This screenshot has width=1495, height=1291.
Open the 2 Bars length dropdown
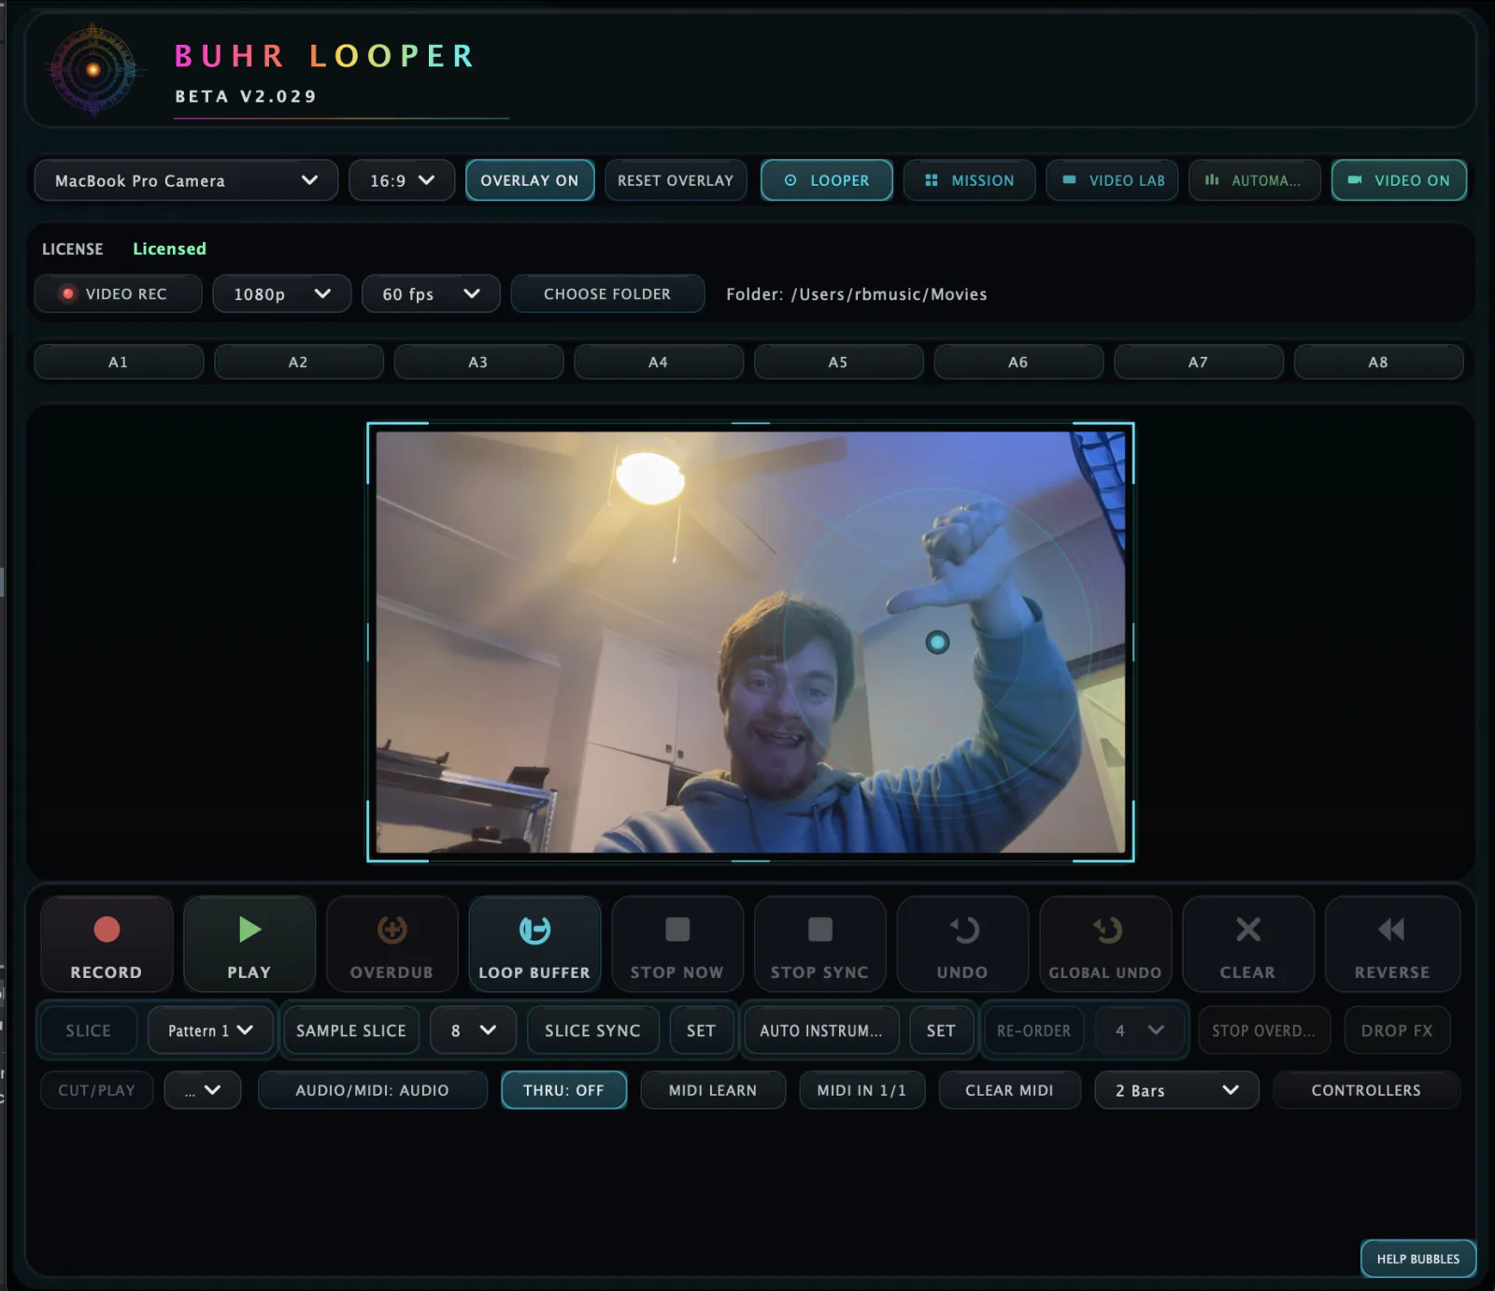click(x=1177, y=1090)
